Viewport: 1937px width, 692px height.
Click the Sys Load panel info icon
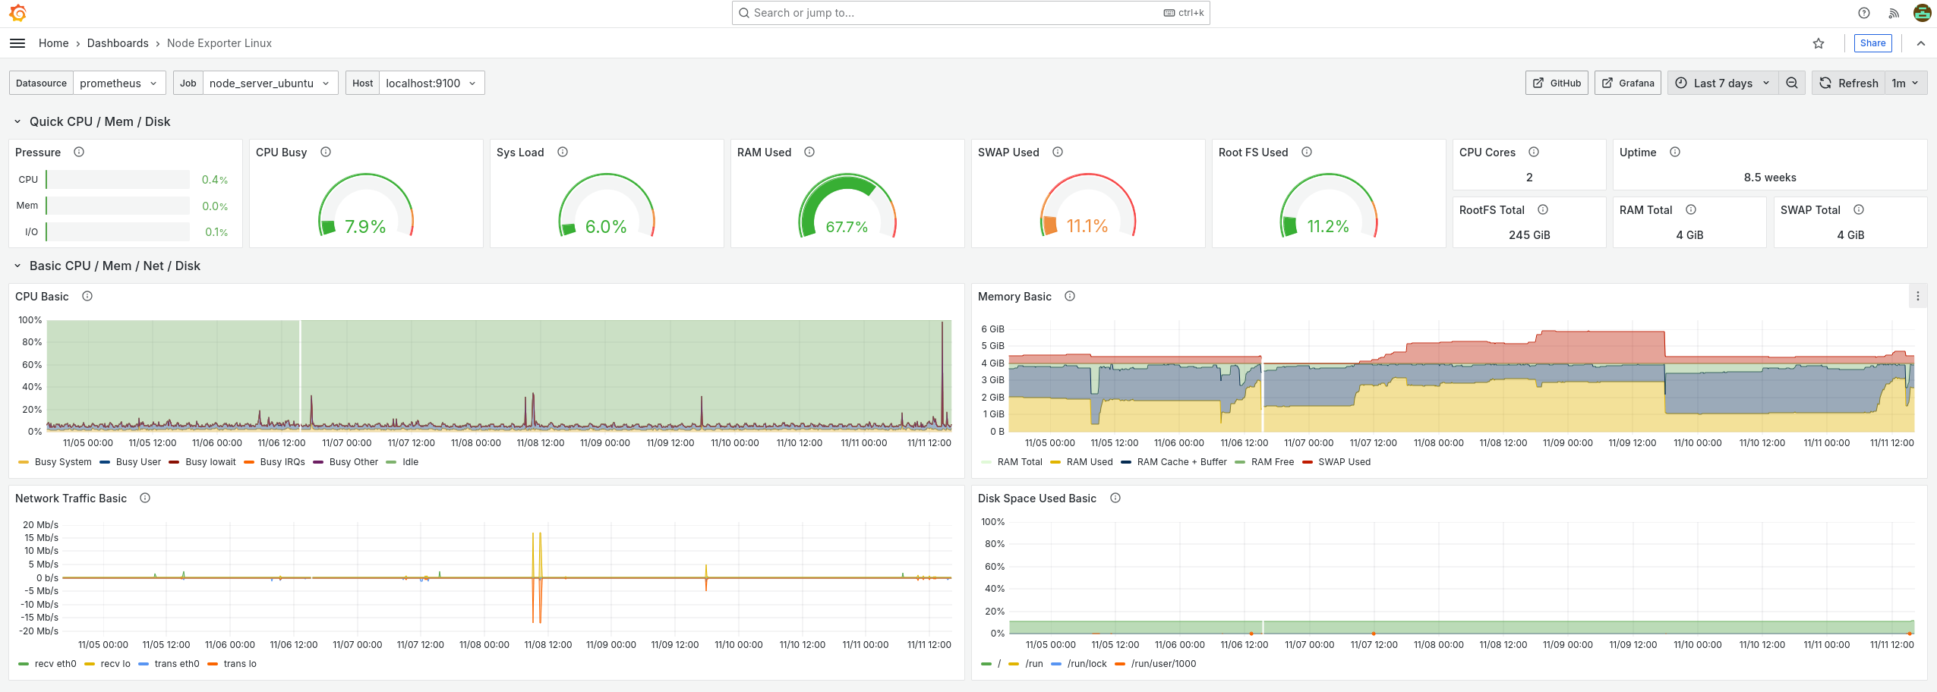coord(563,152)
